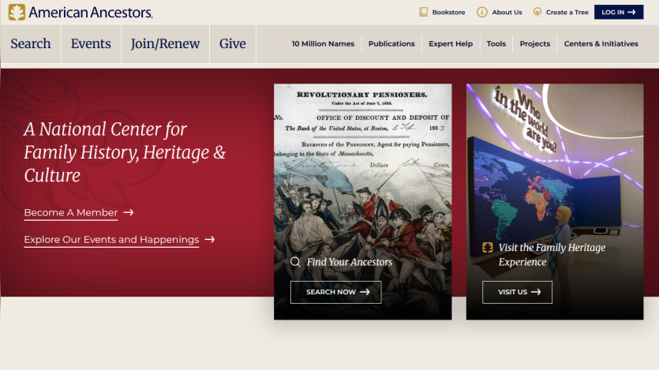Open the About Us page

coord(507,13)
